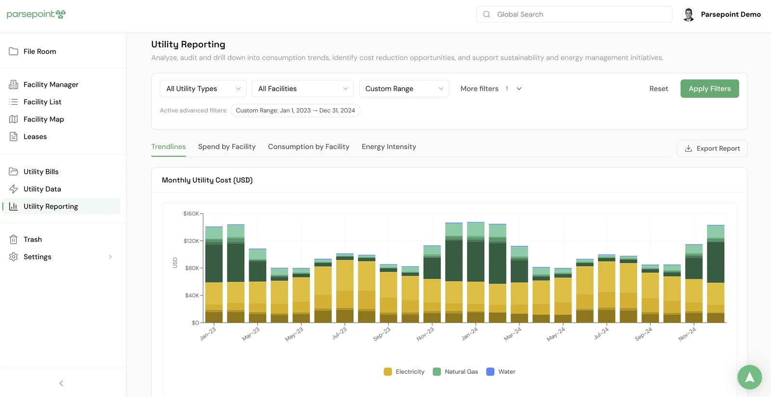This screenshot has width=771, height=397.
Task: Click the Leases document icon
Action: point(13,136)
